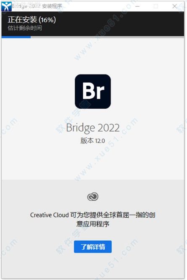This screenshot has width=187, height=280.
Task: Click the empty area between version label and gray panel
Action: [x=93, y=162]
